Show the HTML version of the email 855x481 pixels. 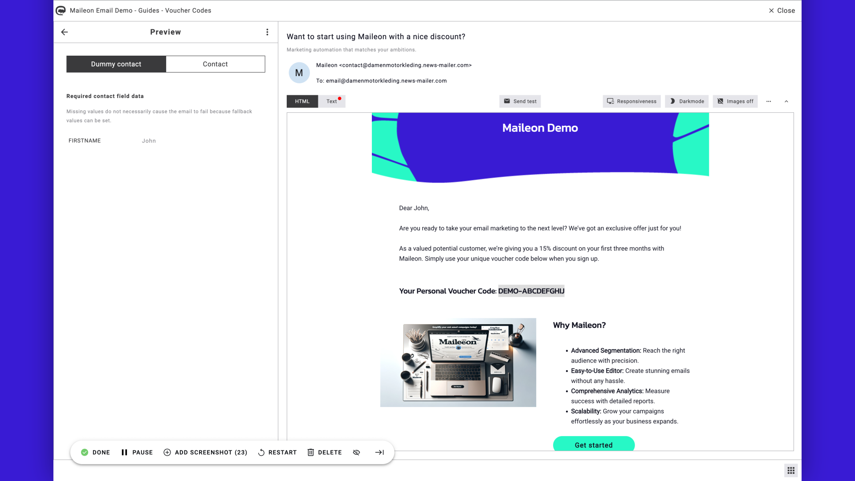pyautogui.click(x=302, y=102)
